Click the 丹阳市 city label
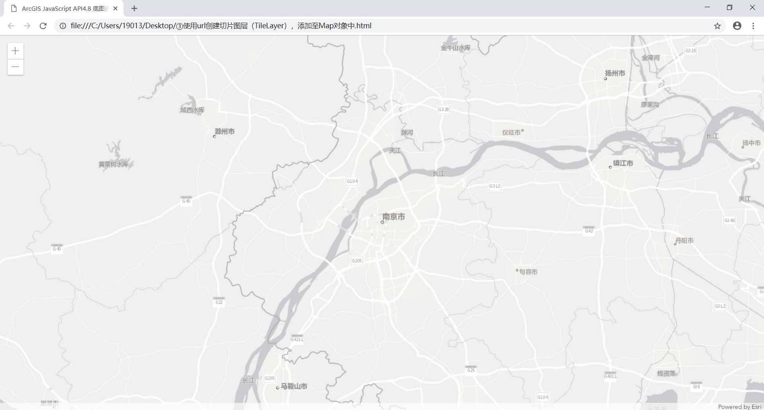This screenshot has width=764, height=410. pos(684,241)
